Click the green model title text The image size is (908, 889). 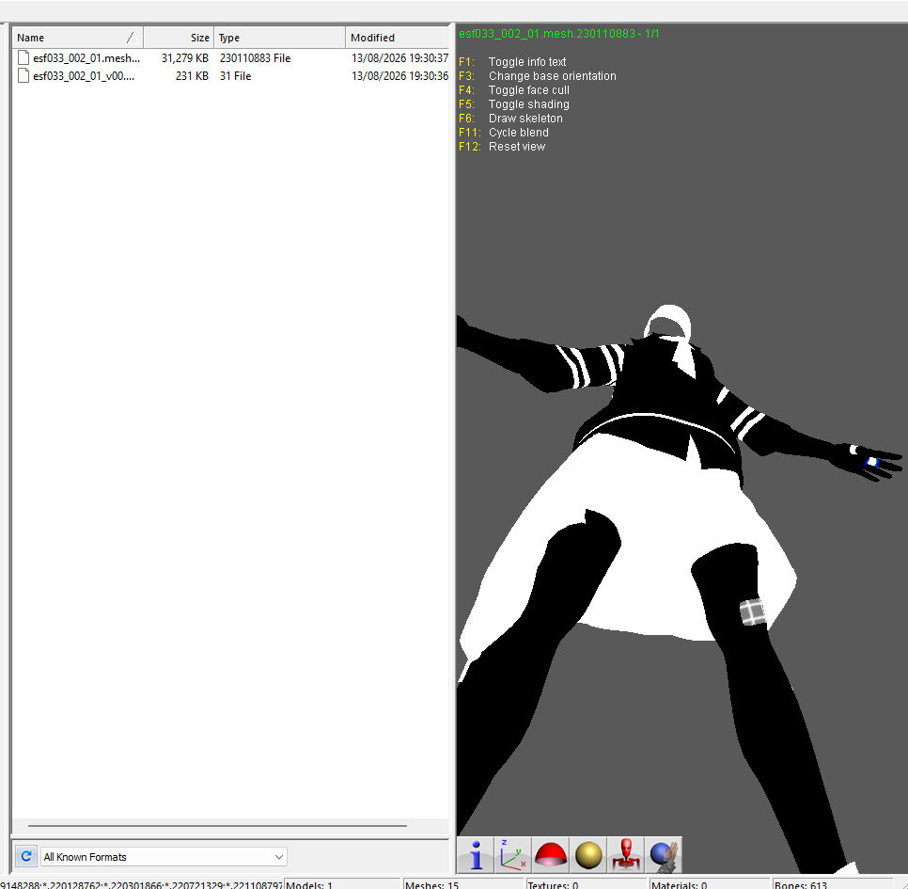[559, 34]
